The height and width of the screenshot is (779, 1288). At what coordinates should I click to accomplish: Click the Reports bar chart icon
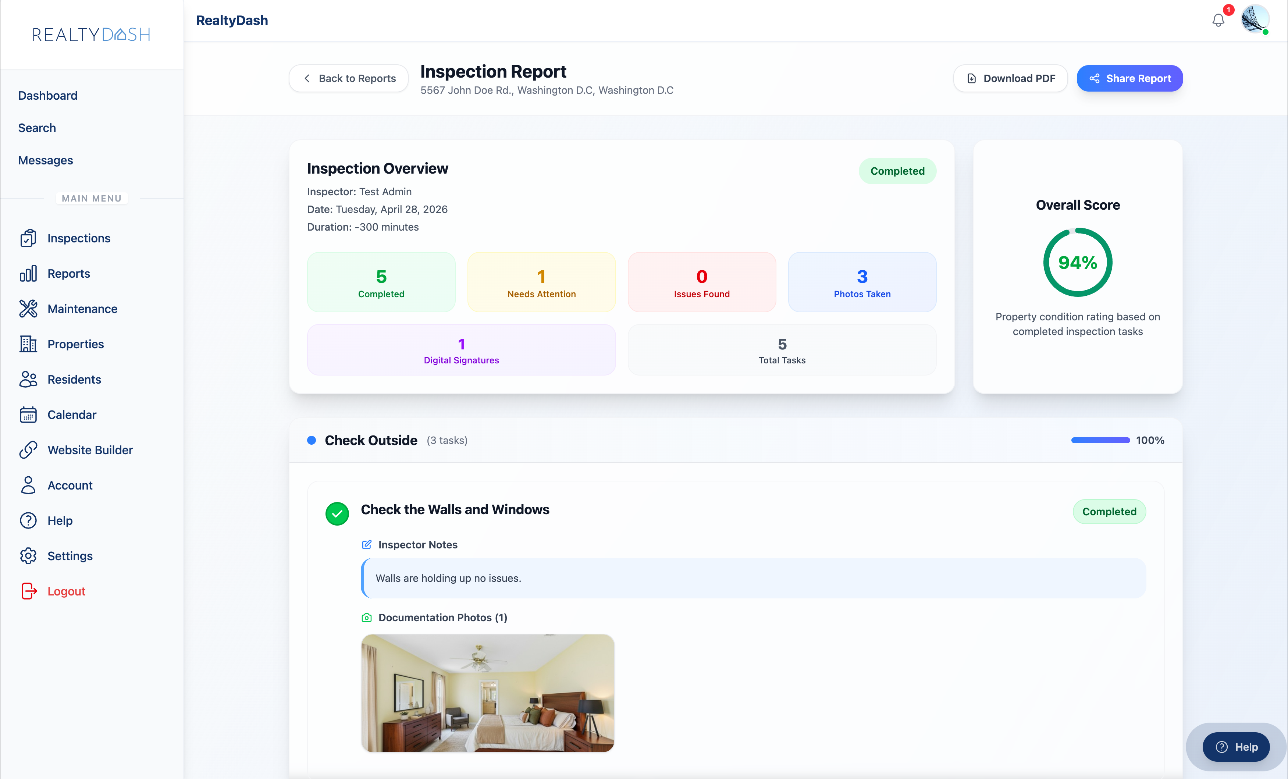[28, 273]
